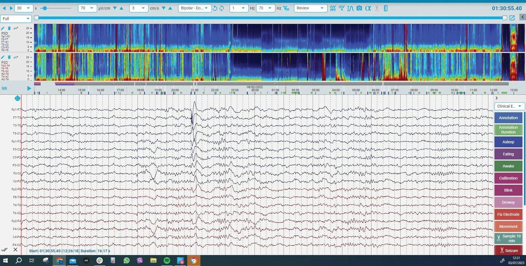526x266 pixels.
Task: Decrease paper speed with cm/s down arrow
Action: (164, 8)
